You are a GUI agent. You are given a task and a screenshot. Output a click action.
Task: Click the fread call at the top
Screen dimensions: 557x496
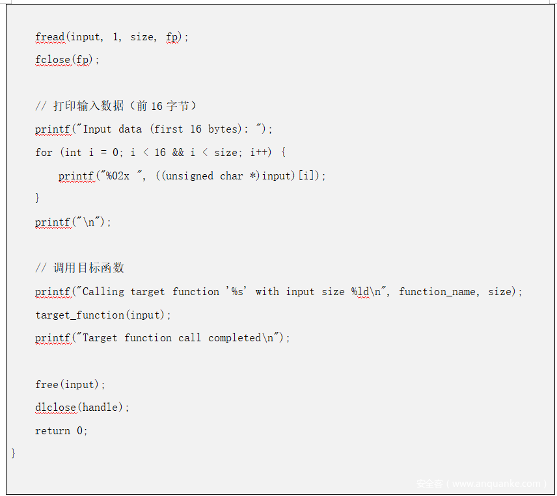50,37
